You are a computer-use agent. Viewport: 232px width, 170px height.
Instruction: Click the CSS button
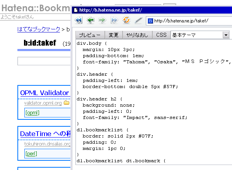(161, 35)
